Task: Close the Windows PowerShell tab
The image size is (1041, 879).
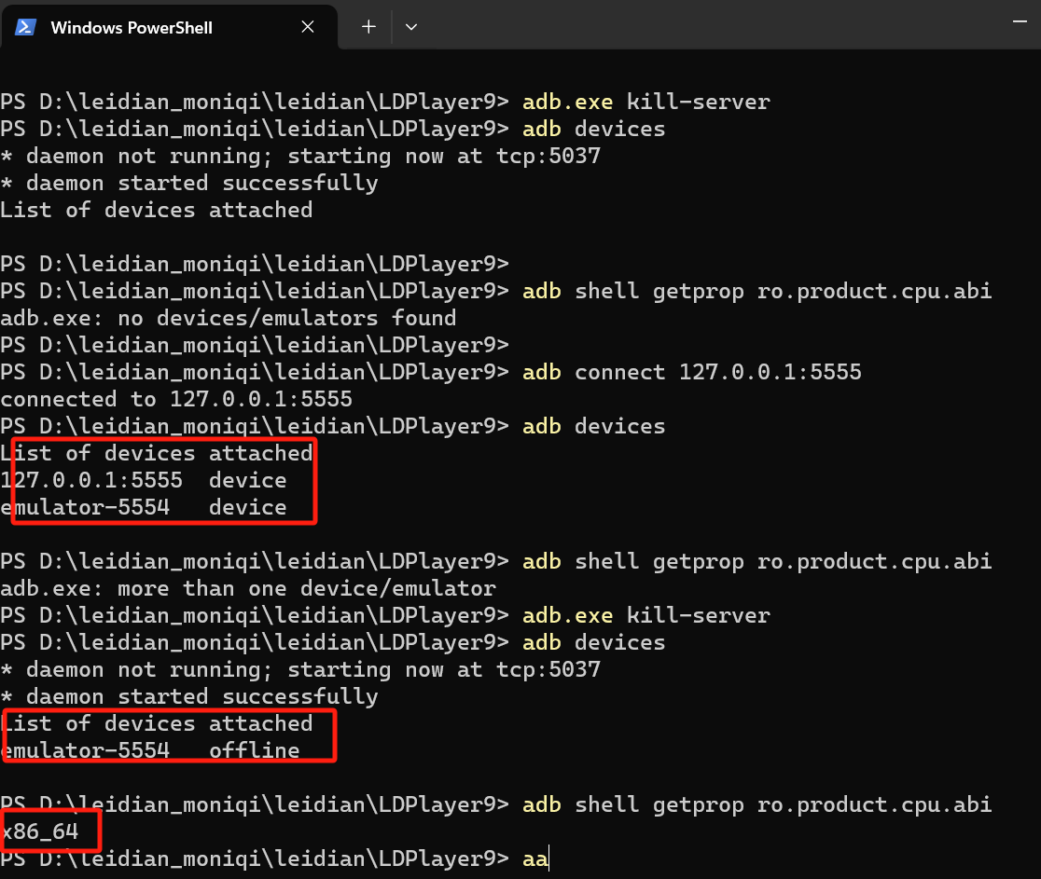Action: [308, 26]
